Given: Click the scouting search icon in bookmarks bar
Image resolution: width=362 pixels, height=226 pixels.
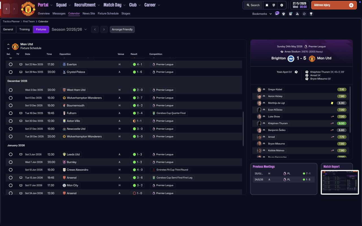Looking at the screenshot, I should coord(297,14).
